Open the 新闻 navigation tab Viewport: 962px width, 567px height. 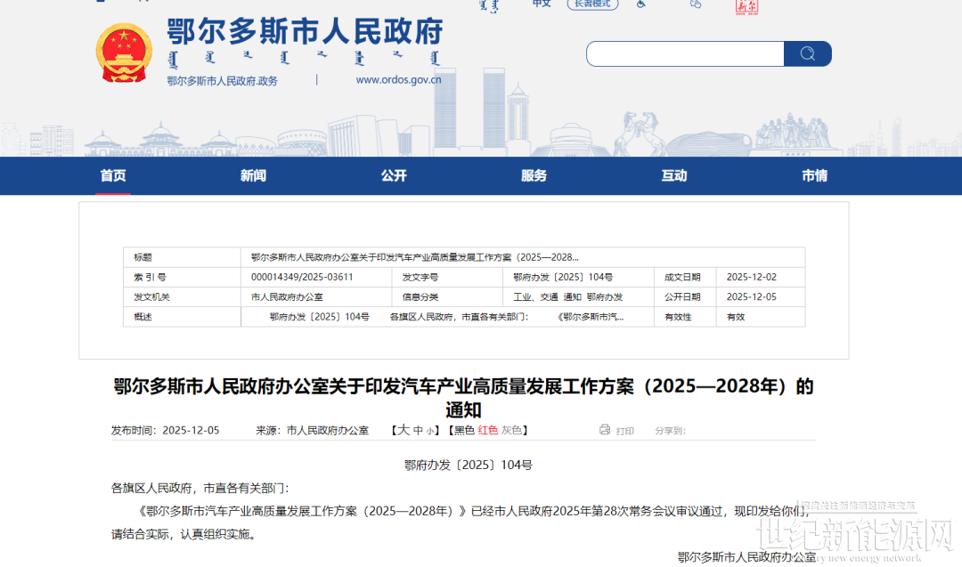(253, 175)
